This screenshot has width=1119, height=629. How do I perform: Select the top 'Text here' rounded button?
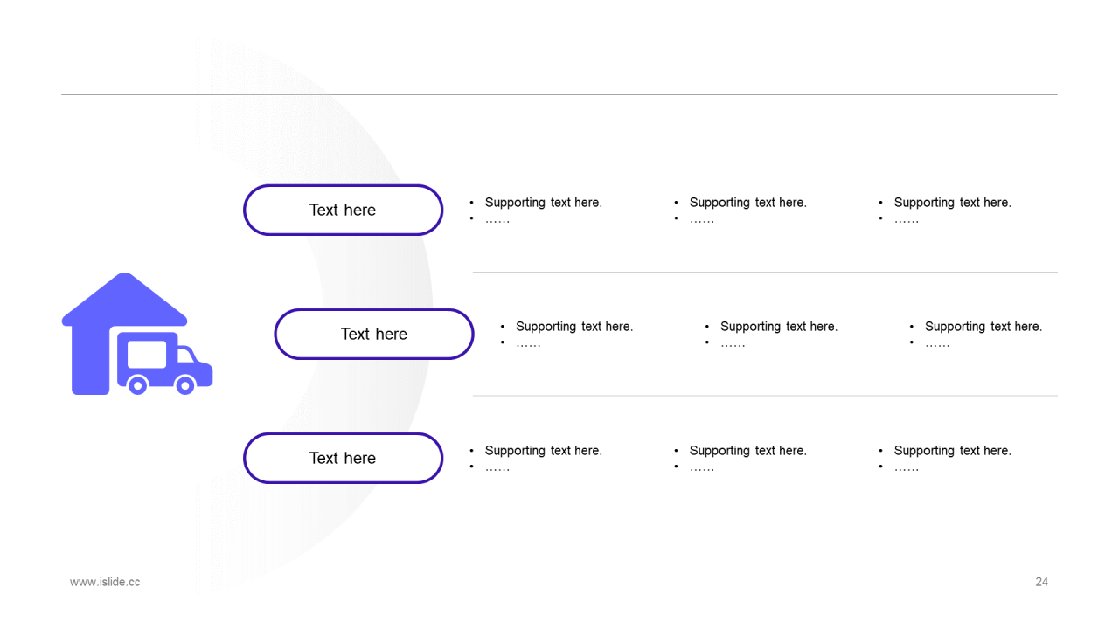click(x=343, y=210)
